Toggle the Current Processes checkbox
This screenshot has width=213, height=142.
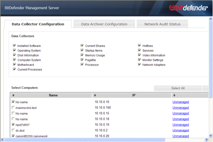(x=15, y=69)
